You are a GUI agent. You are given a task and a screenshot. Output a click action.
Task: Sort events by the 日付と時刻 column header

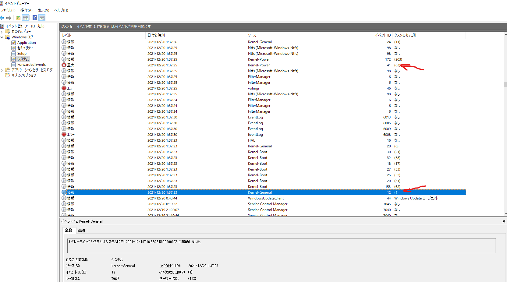(x=196, y=35)
